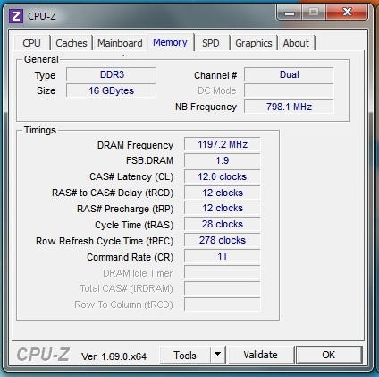The height and width of the screenshot is (377, 379).
Task: Click the 1:9 FSB:DRAM value
Action: pyautogui.click(x=223, y=160)
